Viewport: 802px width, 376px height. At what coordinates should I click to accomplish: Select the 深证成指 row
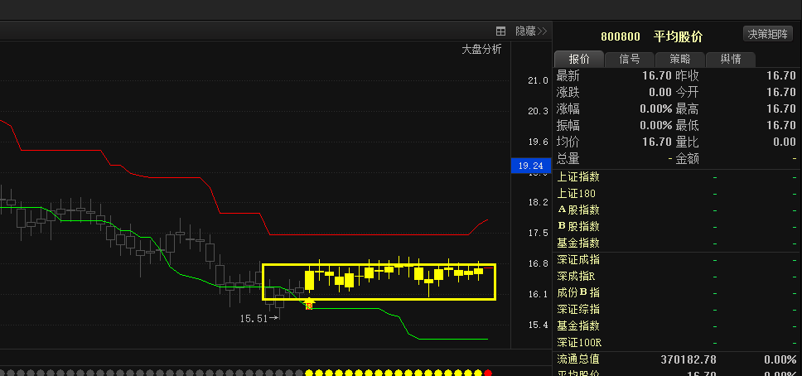677,260
